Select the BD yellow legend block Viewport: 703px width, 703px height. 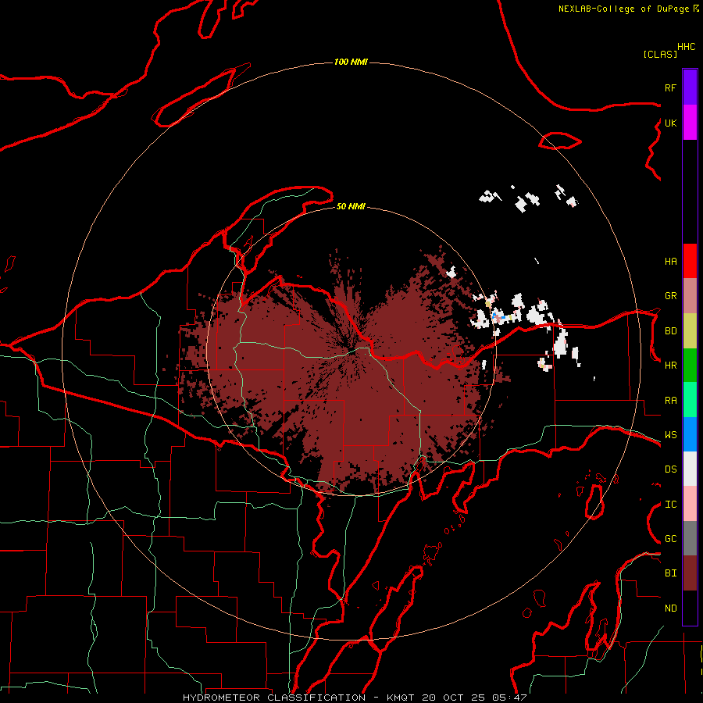[x=690, y=331]
